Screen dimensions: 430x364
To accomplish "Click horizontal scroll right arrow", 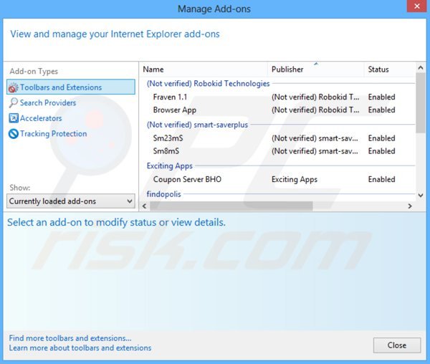I will (410, 206).
